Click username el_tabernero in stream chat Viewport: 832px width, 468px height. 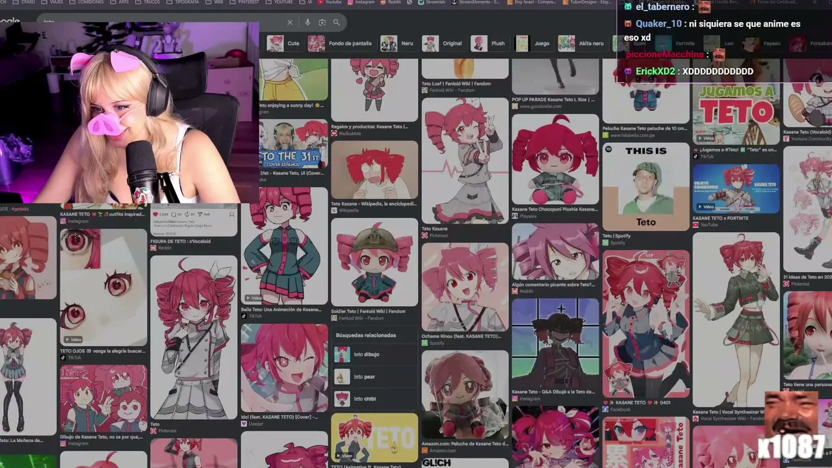(662, 7)
